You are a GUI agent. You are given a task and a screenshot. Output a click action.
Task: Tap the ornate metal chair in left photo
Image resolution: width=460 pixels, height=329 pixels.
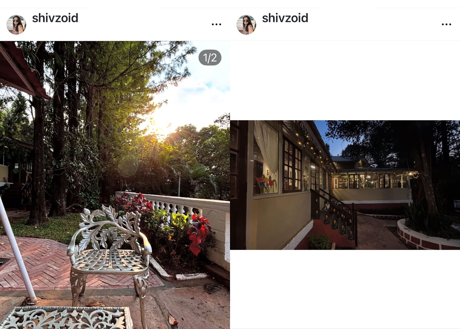(110, 254)
